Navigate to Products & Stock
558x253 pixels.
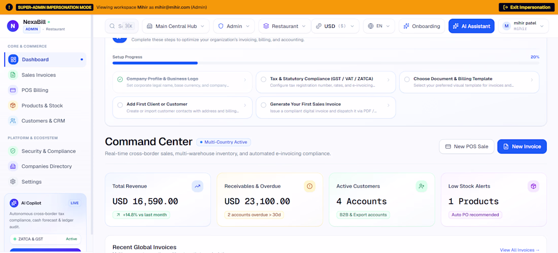pos(45,105)
